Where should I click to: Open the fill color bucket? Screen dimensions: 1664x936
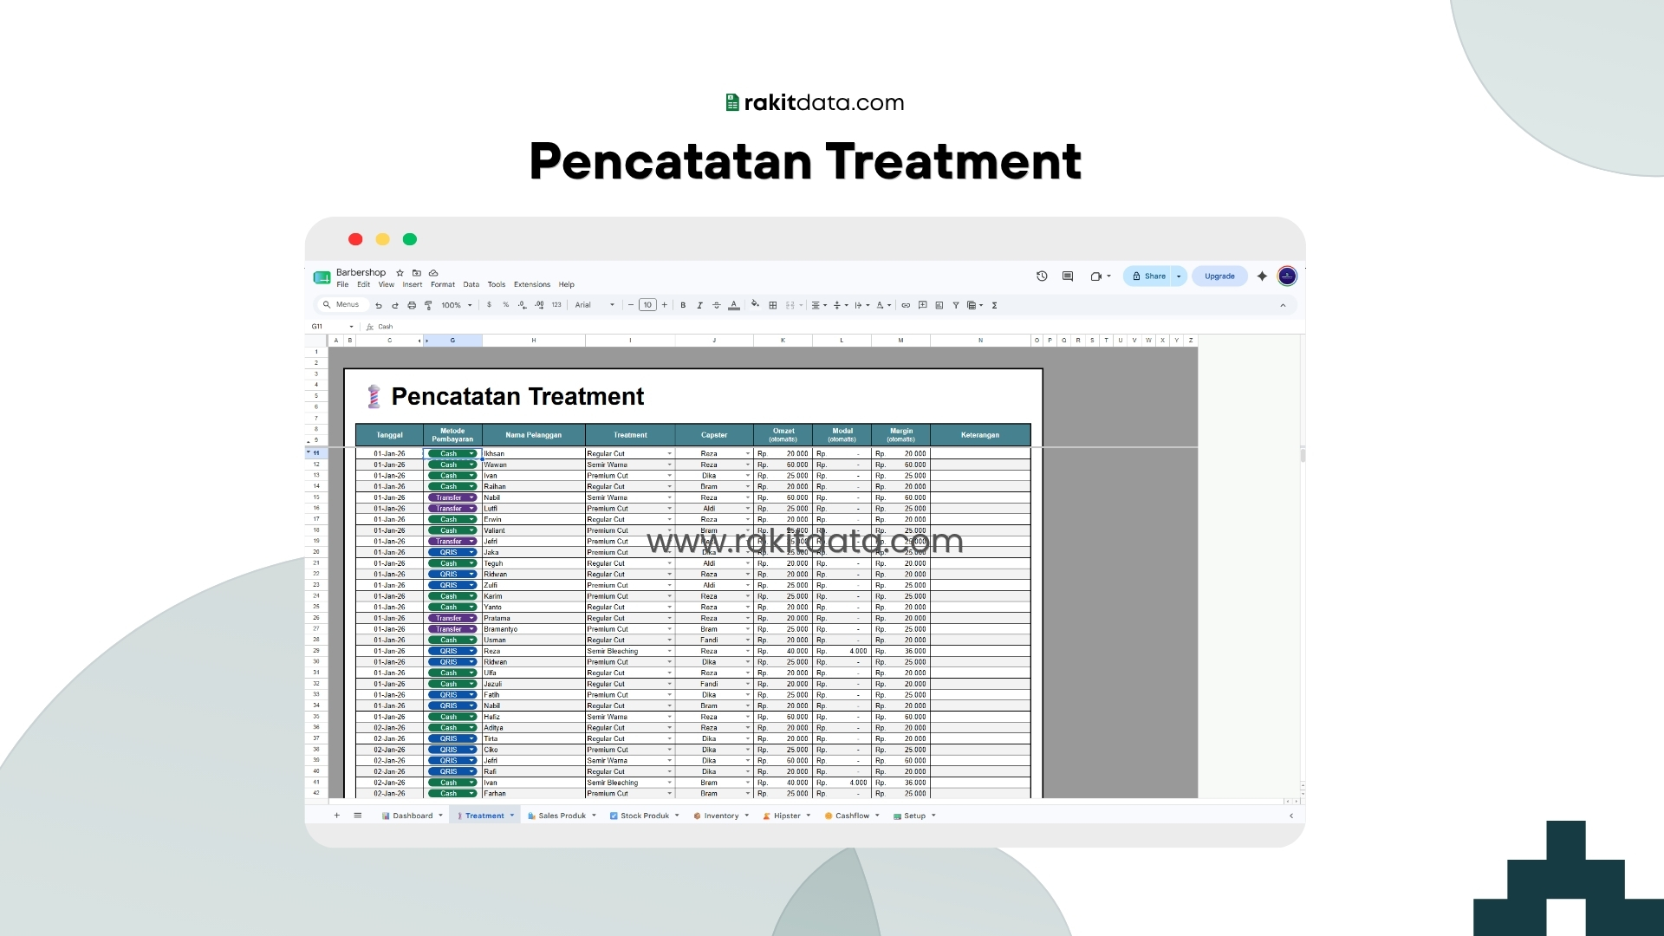(x=755, y=304)
